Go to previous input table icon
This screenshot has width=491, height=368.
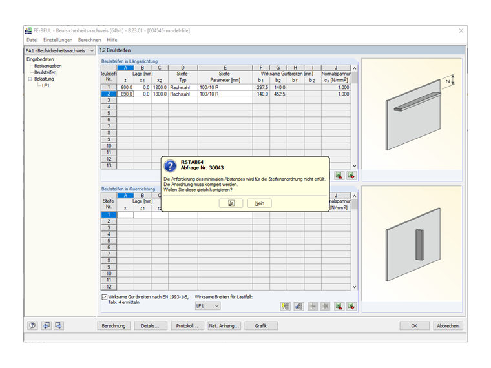[47, 325]
